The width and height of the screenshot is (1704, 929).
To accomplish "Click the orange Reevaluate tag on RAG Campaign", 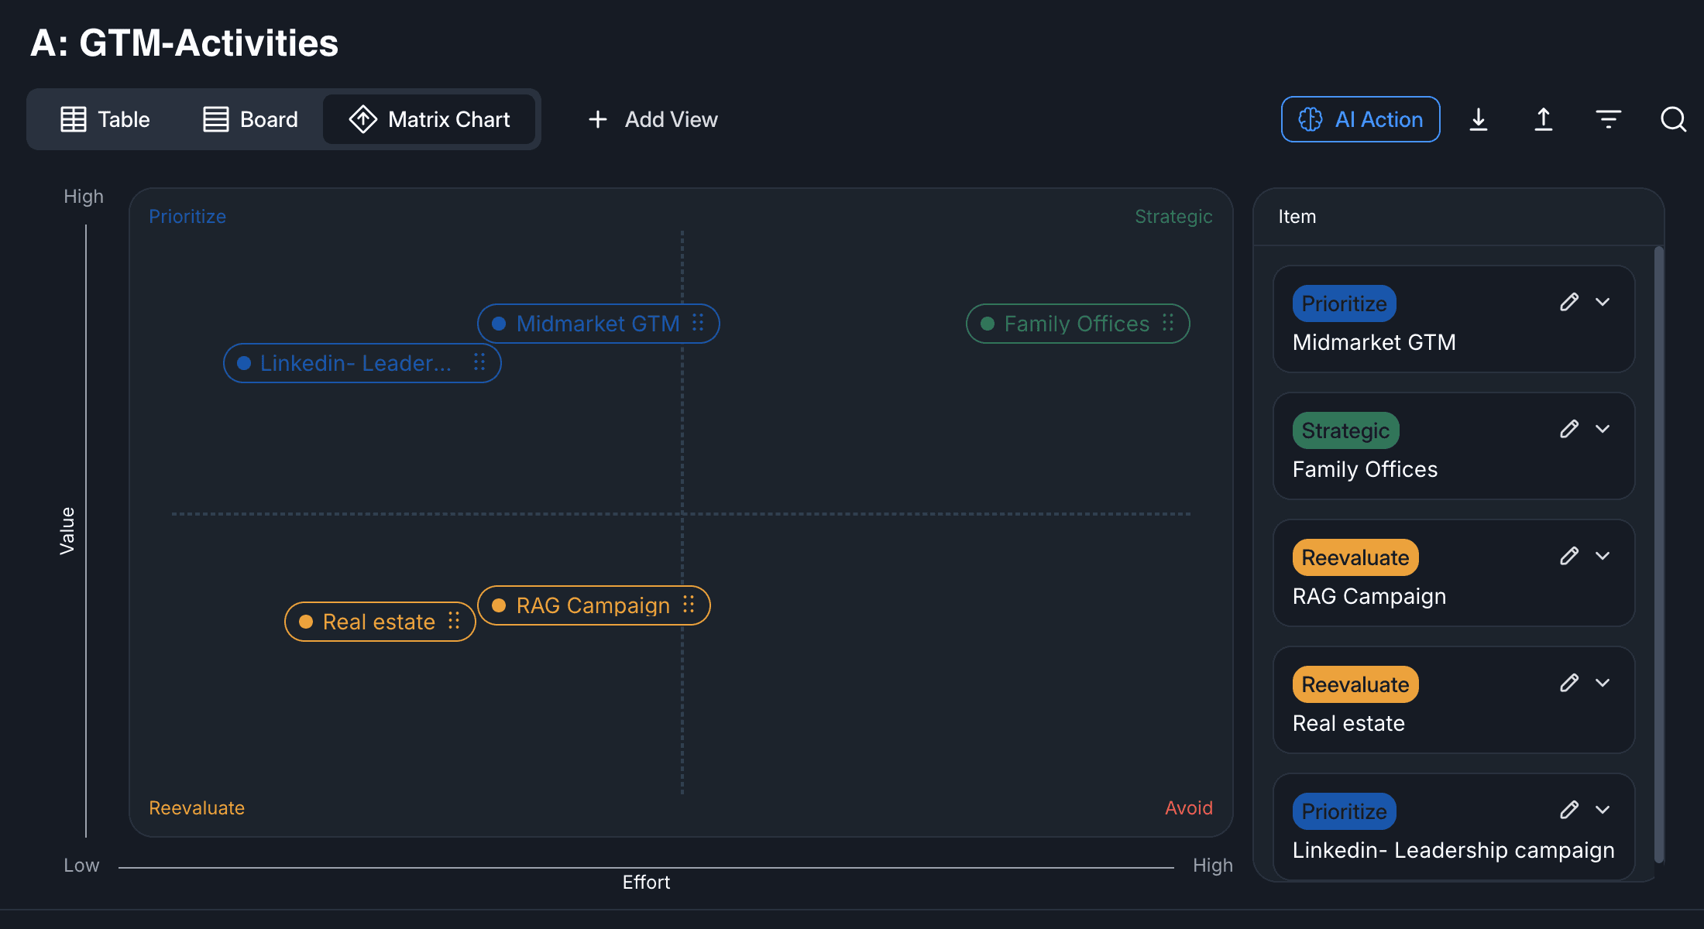I will point(1355,557).
